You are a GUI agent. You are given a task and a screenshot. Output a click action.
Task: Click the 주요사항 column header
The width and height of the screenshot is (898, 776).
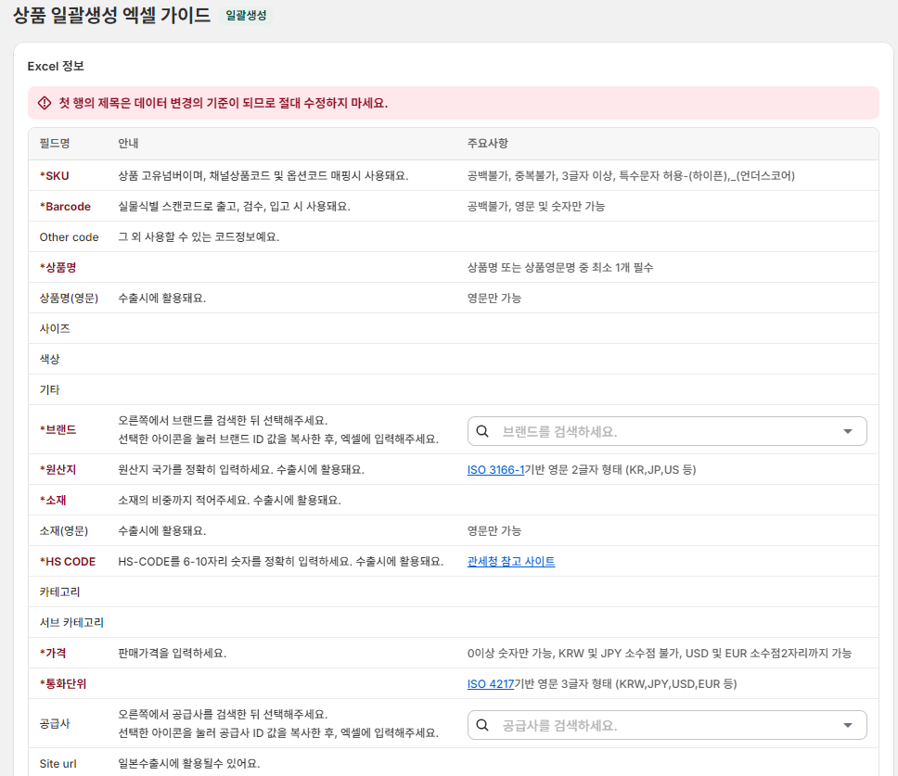coord(487,143)
